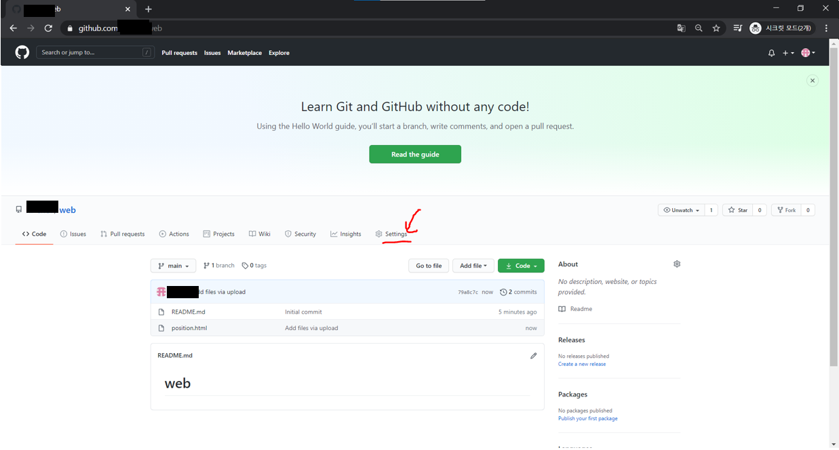Reload the page with refresh icon
The image size is (839, 450).
(x=48, y=28)
